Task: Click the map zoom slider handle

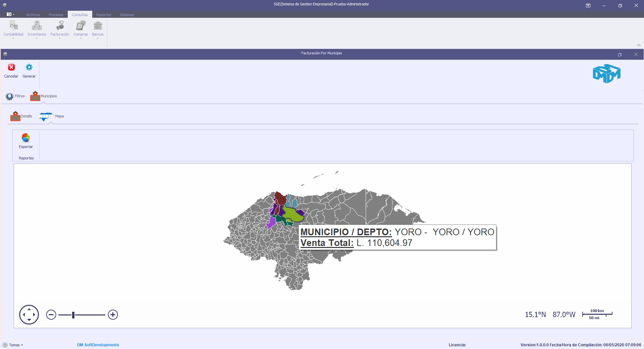Action: (73, 315)
